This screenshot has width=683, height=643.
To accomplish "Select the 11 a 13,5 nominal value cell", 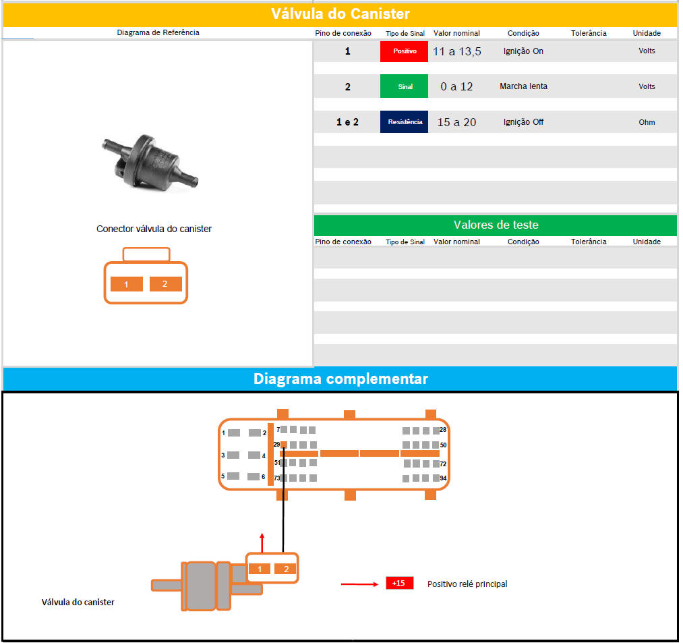I will coord(456,51).
